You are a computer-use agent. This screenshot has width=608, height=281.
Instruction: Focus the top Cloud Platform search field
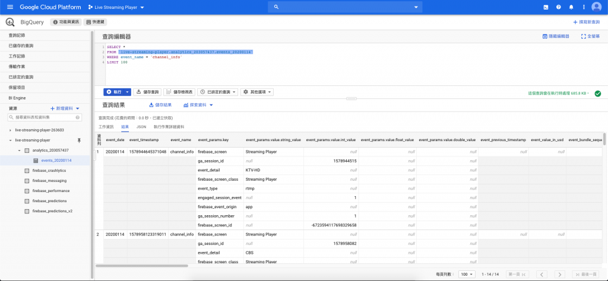tap(345, 7)
